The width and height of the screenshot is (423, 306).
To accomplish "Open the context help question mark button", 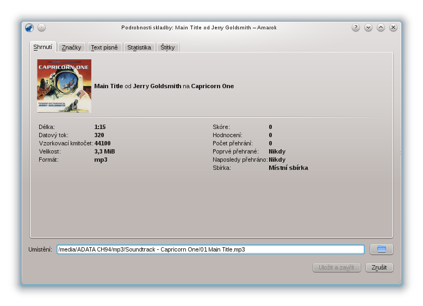I will click(356, 28).
